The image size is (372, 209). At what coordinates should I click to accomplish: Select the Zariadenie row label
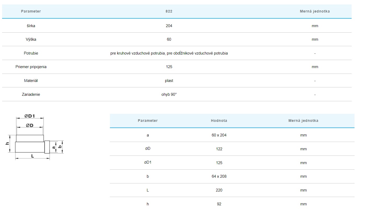[31, 94]
